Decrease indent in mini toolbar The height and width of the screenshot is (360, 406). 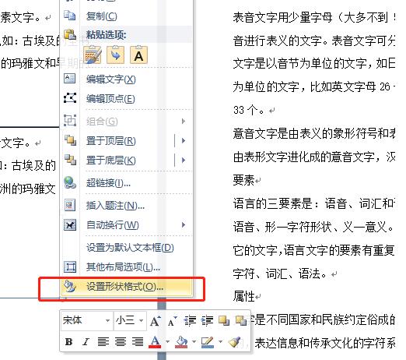[190, 321]
